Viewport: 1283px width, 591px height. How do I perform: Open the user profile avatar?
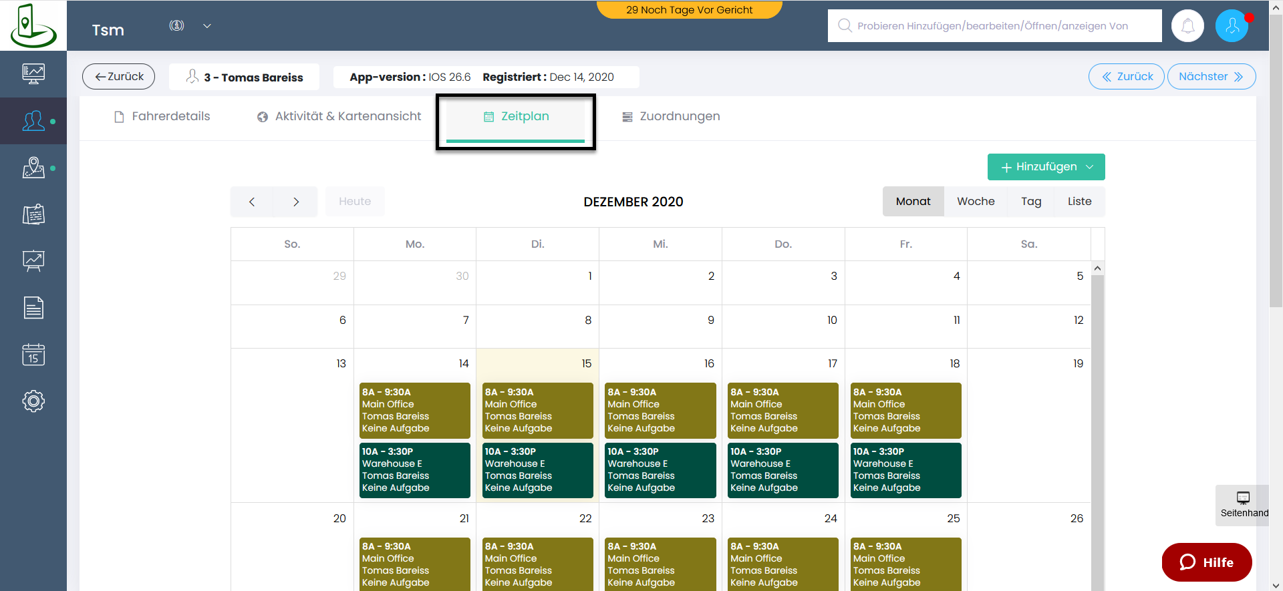tap(1232, 26)
